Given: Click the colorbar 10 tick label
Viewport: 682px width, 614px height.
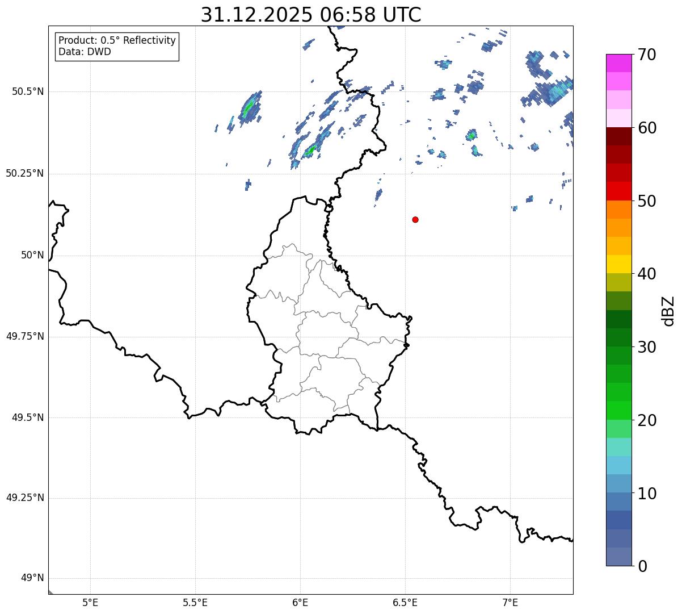Looking at the screenshot, I should coord(647,493).
